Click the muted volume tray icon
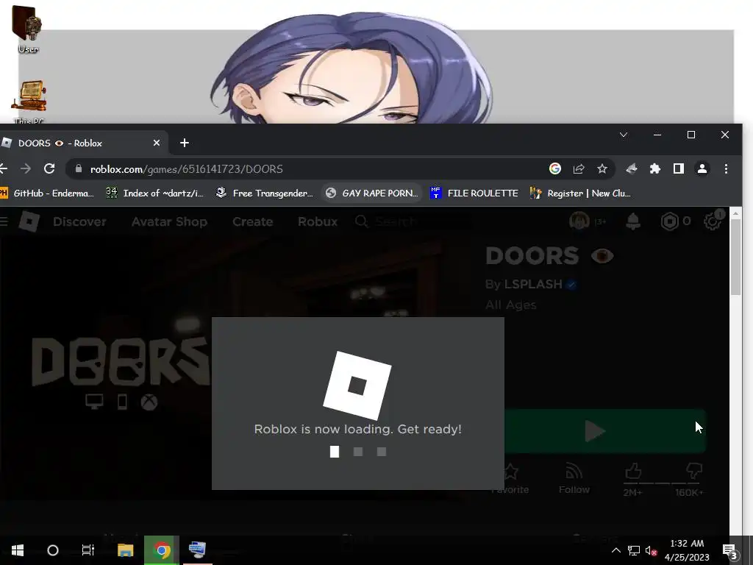 [652, 550]
